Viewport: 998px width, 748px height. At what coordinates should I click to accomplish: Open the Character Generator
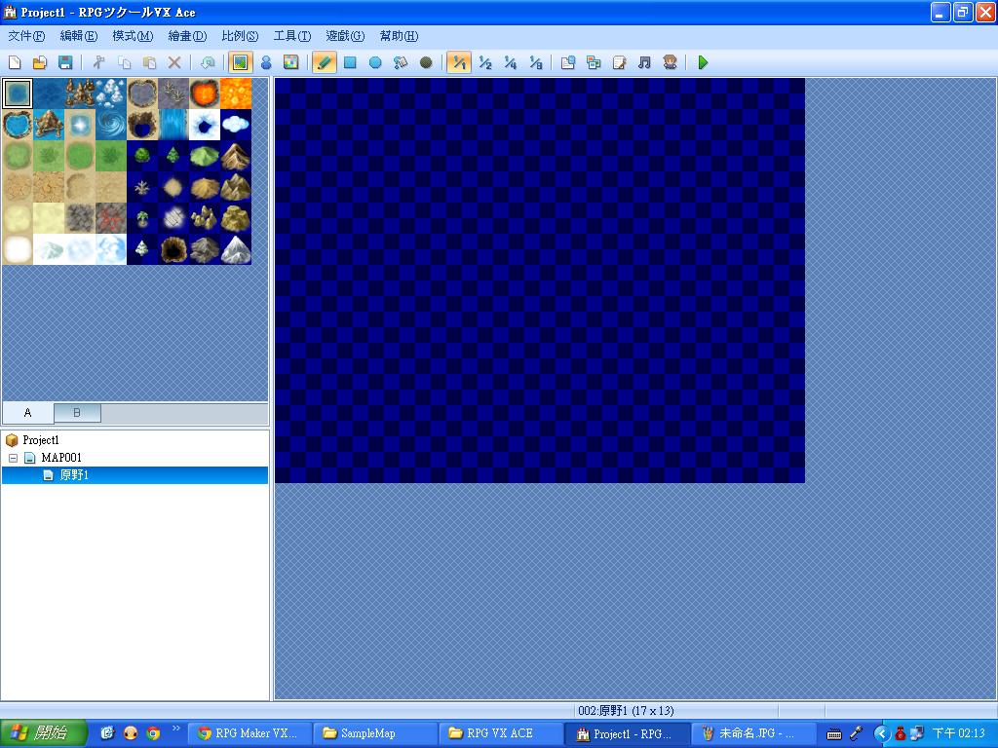[x=670, y=62]
